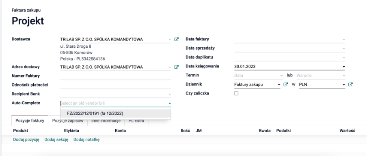Viewport: 367px width, 156px height.
Task: Expand the Data faktury date dropdown
Action: [x=343, y=40]
